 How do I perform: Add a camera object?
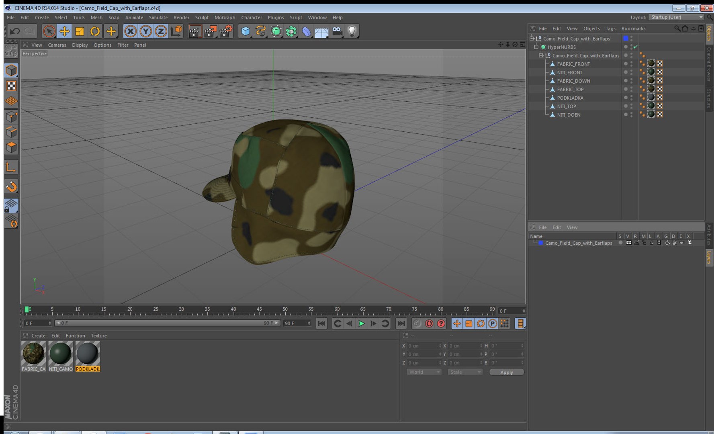(337, 31)
